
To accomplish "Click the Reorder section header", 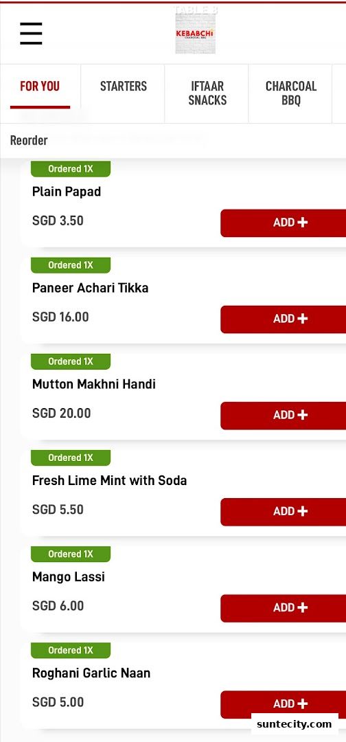I will coord(29,141).
